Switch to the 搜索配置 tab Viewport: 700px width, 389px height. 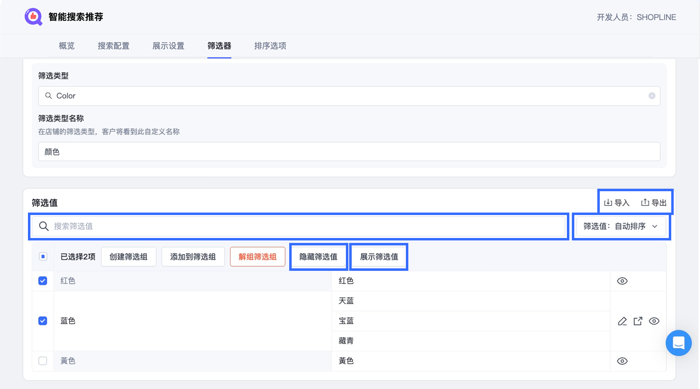click(x=113, y=46)
